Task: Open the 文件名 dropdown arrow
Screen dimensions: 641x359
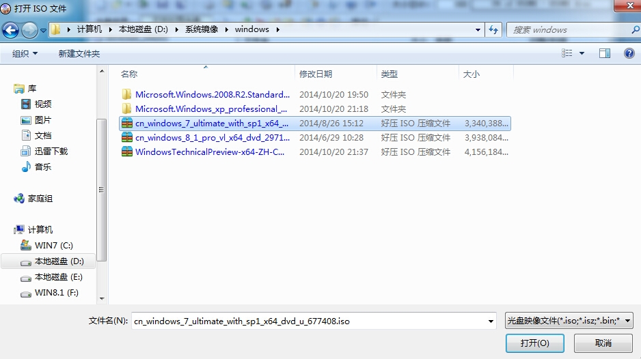Action: click(491, 321)
